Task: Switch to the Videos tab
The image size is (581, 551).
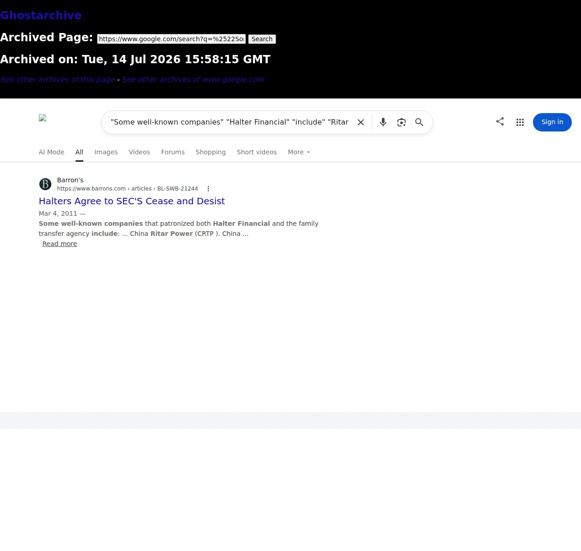Action: point(139,152)
